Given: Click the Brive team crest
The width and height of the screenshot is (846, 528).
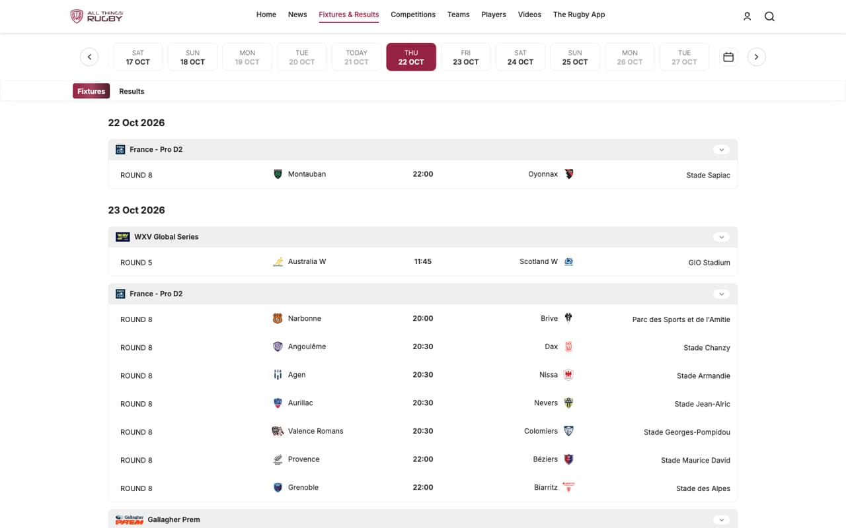Looking at the screenshot, I should (568, 318).
